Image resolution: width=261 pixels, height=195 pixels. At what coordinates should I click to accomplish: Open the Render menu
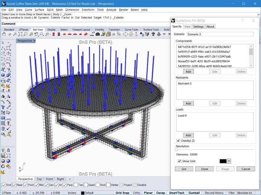[x=123, y=10]
